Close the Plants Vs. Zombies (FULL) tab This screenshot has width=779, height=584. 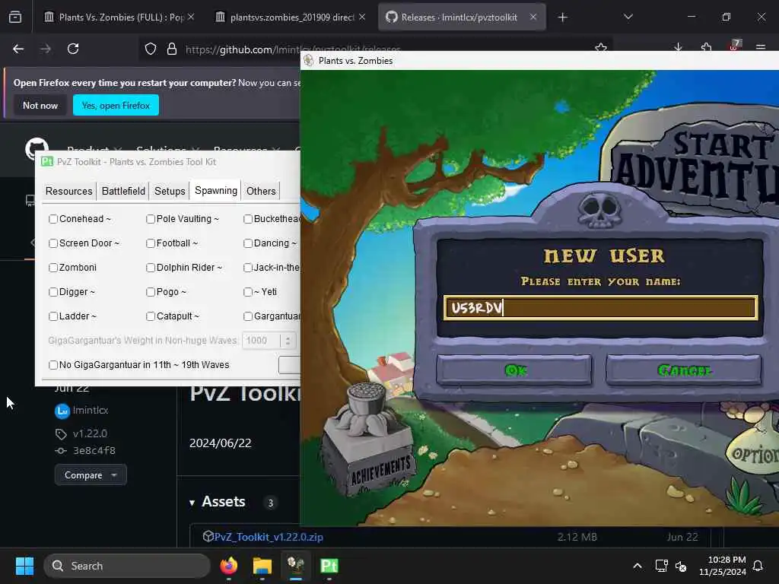coord(191,17)
